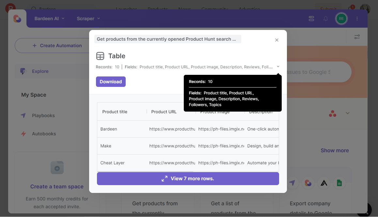Expand the Asana integration chevron
Screen dimensions: 378x217
click(348, 113)
